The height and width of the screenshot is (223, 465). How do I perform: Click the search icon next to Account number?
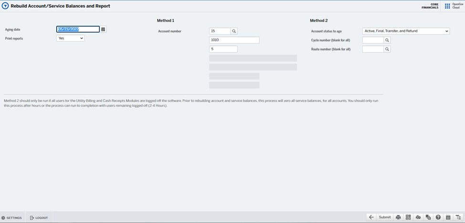(x=234, y=31)
